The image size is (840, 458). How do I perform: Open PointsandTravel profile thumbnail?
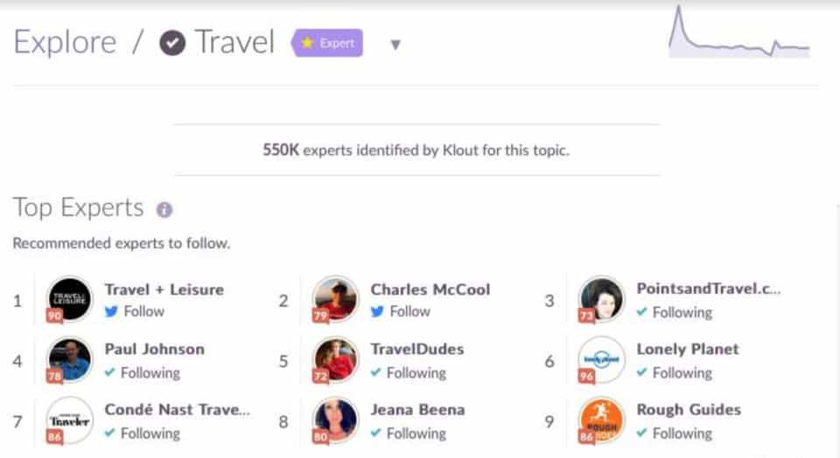pyautogui.click(x=602, y=300)
